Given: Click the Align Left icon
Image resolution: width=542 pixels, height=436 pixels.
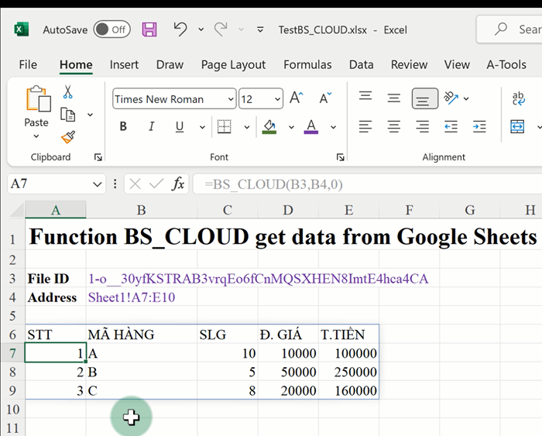Looking at the screenshot, I should (365, 126).
